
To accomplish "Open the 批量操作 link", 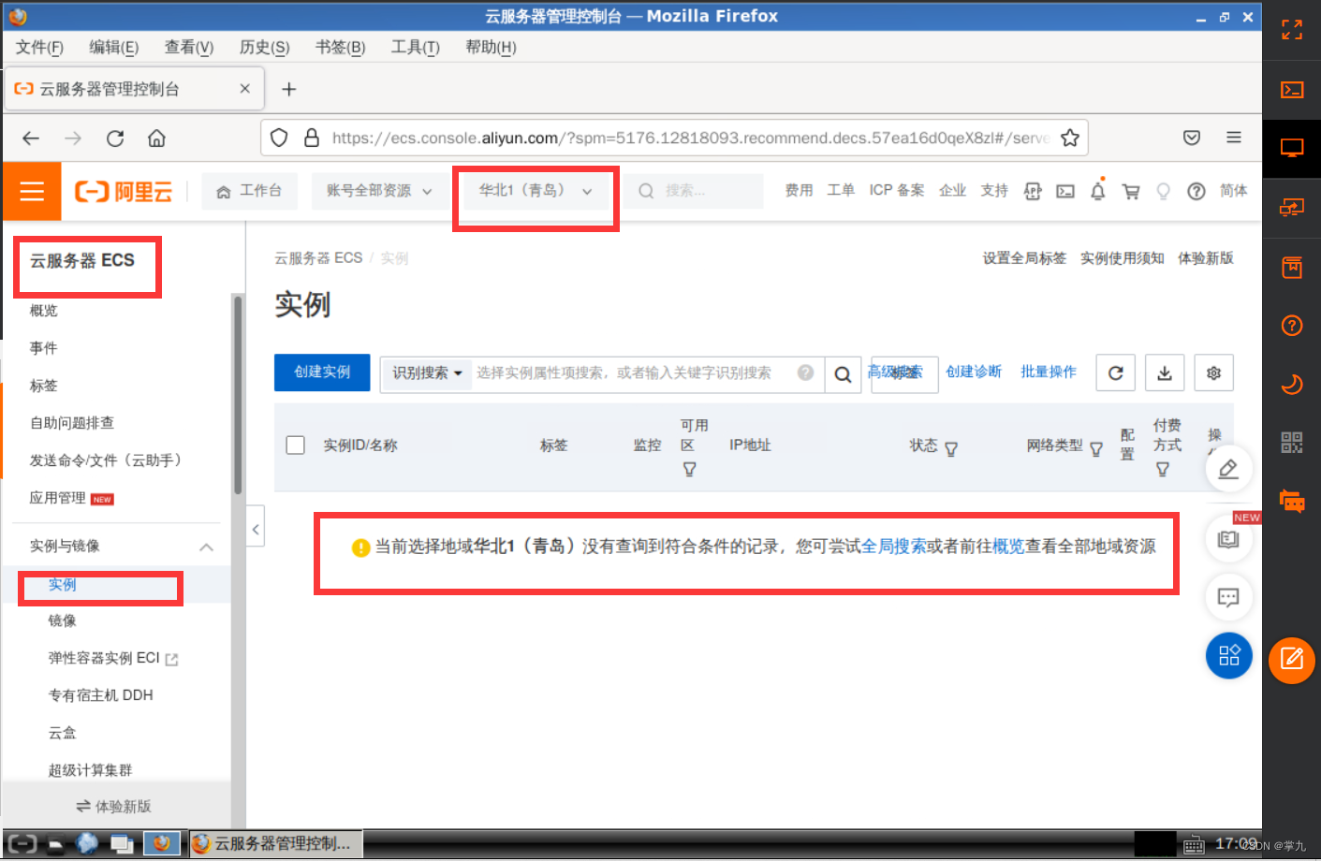I will click(x=1049, y=372).
